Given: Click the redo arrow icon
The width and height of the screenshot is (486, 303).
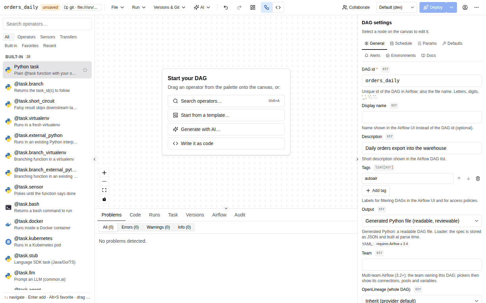Looking at the screenshot, I should click(239, 7).
